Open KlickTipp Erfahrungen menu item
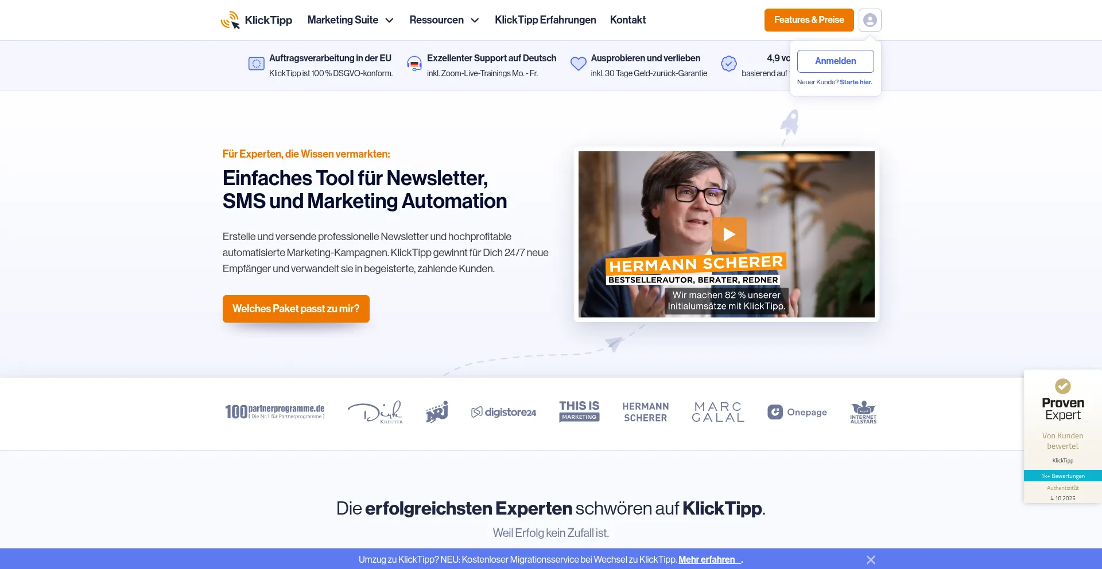This screenshot has height=569, width=1102. pos(545,20)
